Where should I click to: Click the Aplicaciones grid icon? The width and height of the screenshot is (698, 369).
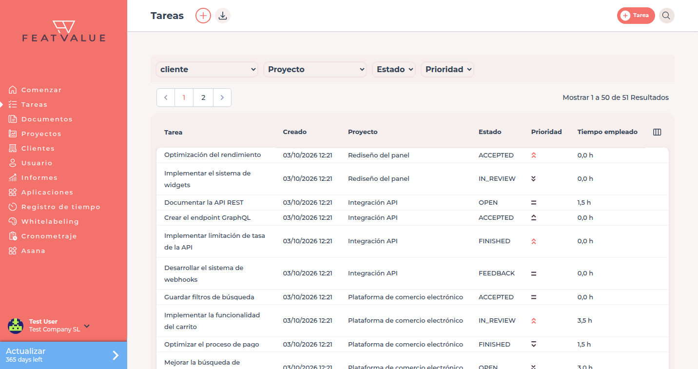click(13, 192)
